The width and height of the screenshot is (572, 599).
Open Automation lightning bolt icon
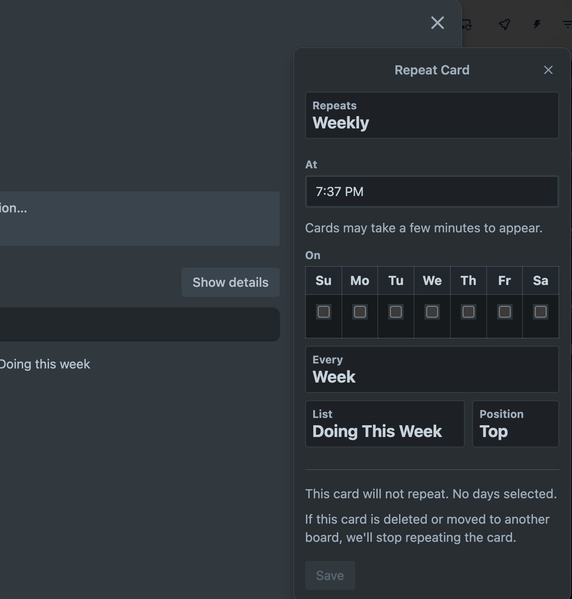pyautogui.click(x=537, y=25)
